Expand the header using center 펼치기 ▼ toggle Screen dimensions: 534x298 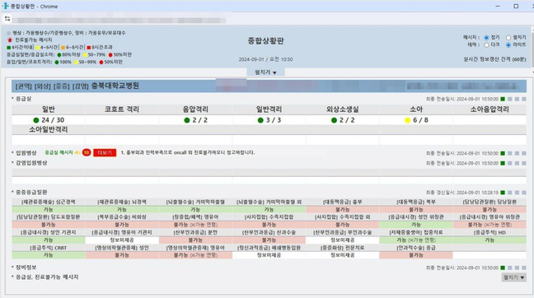pyautogui.click(x=265, y=72)
